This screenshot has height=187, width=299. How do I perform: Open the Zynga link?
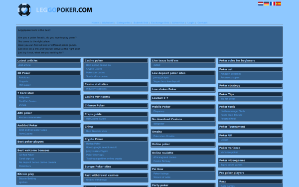click(22, 105)
